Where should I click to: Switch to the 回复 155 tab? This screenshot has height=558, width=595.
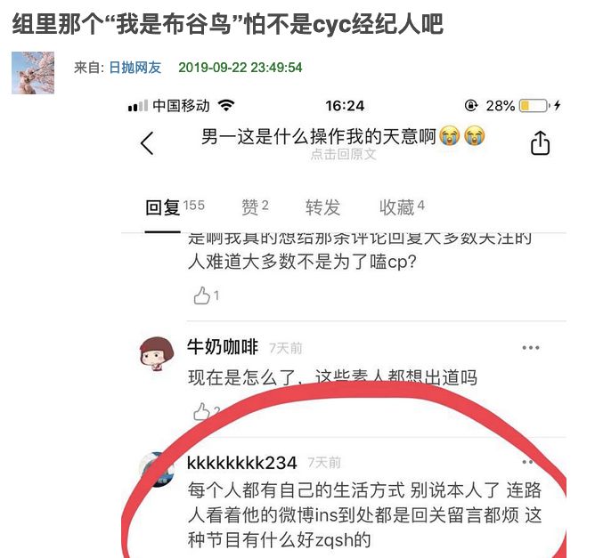tap(175, 207)
